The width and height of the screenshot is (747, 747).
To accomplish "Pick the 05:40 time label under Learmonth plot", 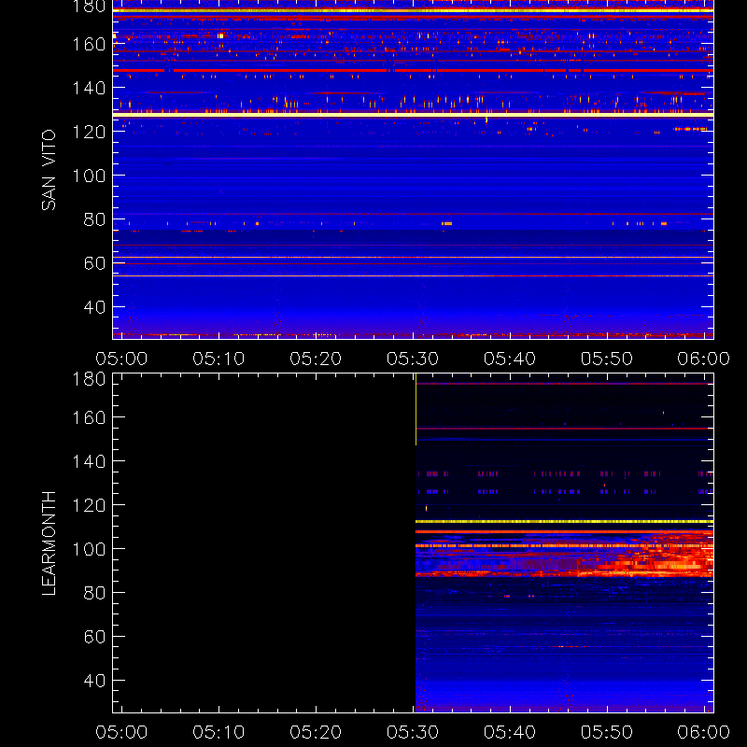I will click(510, 732).
